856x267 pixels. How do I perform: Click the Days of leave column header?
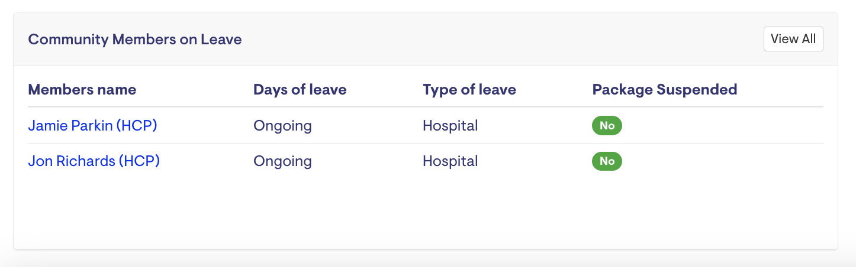pyautogui.click(x=300, y=90)
